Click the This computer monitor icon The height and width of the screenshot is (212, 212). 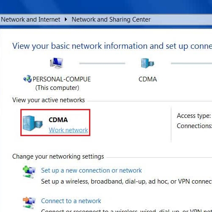pyautogui.click(x=56, y=63)
